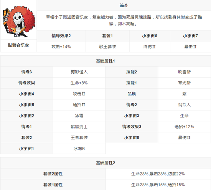
Task: Select the 小宇宙7 header cell
Action: (190, 36)
